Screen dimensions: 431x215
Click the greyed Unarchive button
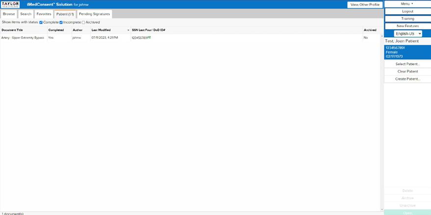point(407,206)
